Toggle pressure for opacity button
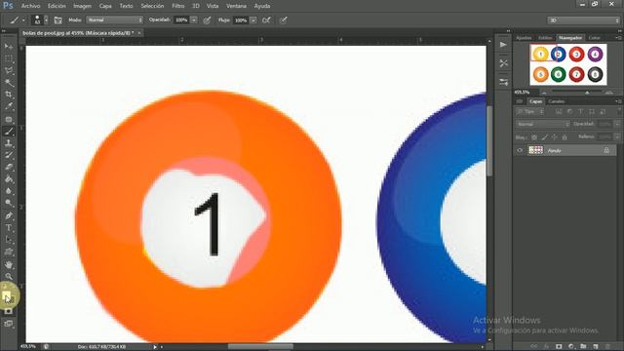This screenshot has width=624, height=351. coord(207,19)
